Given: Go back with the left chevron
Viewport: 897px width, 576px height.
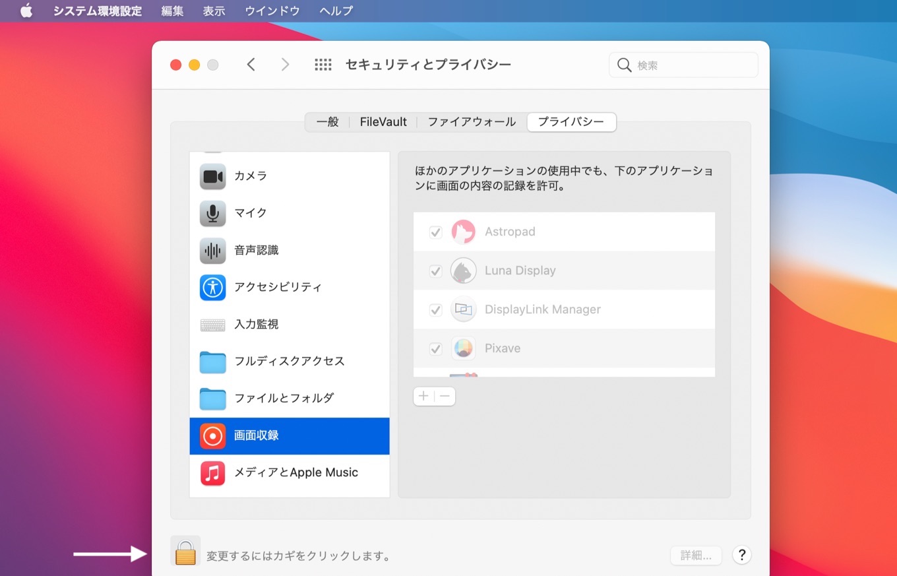Looking at the screenshot, I should [x=251, y=65].
